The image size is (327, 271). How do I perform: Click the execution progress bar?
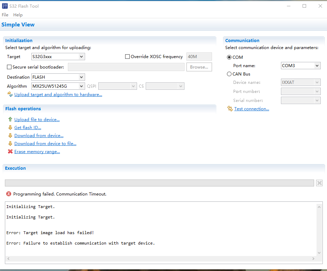pos(159,183)
